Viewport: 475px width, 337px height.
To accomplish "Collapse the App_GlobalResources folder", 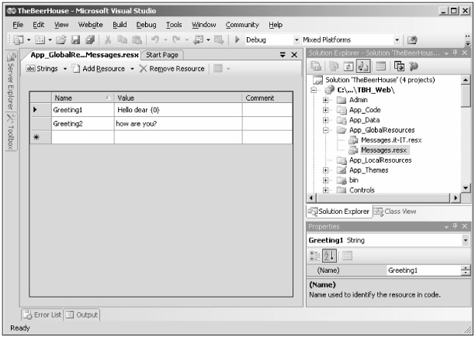I will (x=327, y=130).
